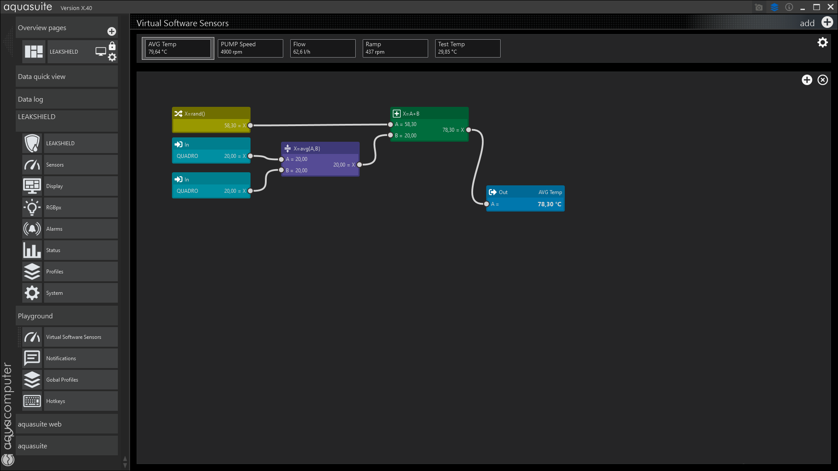
Task: Expand the aquasuite section
Action: coord(67,446)
